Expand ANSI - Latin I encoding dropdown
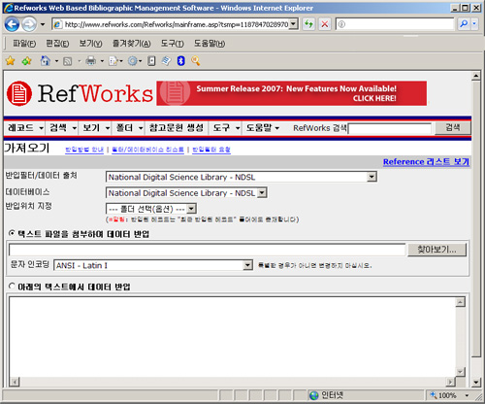 tap(247, 265)
